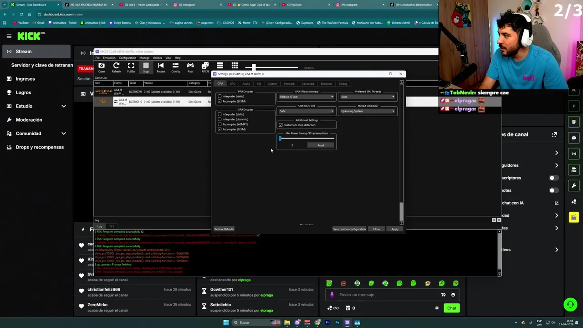Open SPU XFloat Accuracy dropdown
Screen dimensions: 583x328
coord(307,97)
